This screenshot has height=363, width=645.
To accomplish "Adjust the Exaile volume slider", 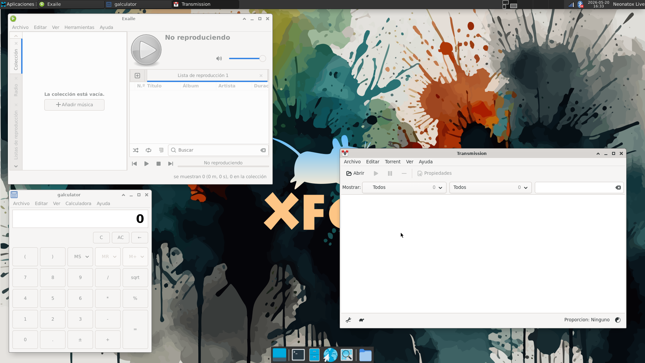I will [x=247, y=58].
